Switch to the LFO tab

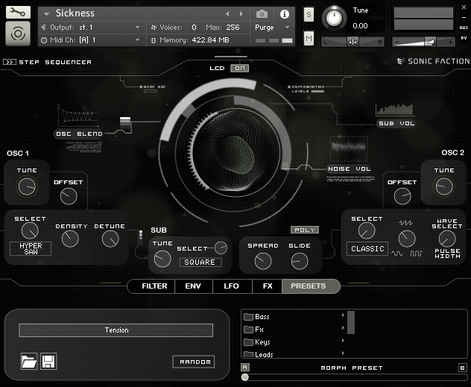[231, 286]
